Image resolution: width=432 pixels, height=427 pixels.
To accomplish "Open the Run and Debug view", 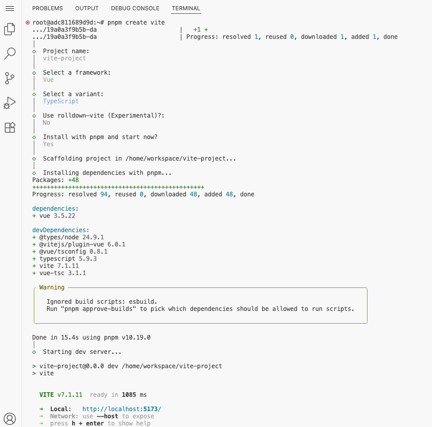I will point(10,103).
